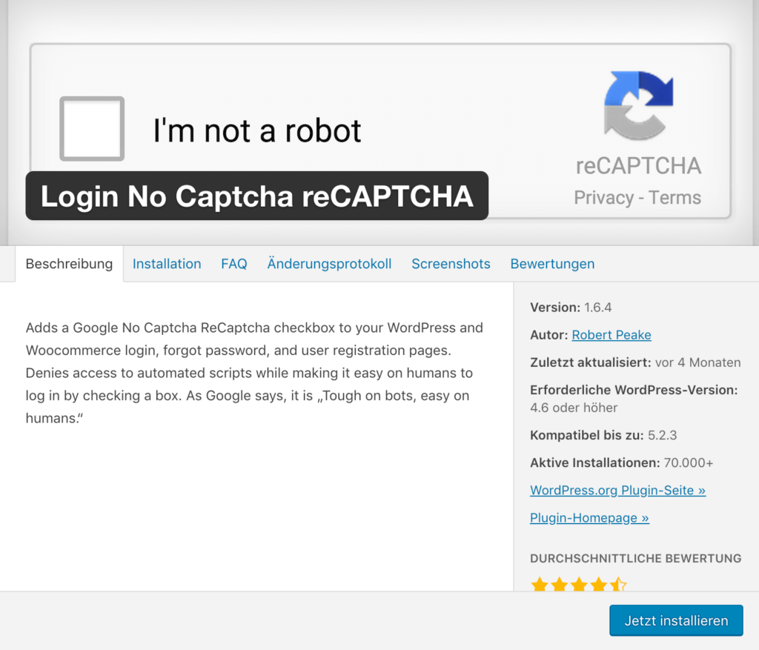Click the reCAPTCHA wordmark text
This screenshot has width=759, height=650.
coord(638,166)
